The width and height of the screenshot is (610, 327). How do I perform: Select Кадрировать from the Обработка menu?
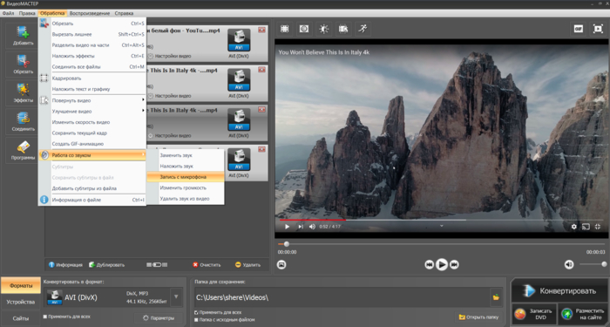92,78
